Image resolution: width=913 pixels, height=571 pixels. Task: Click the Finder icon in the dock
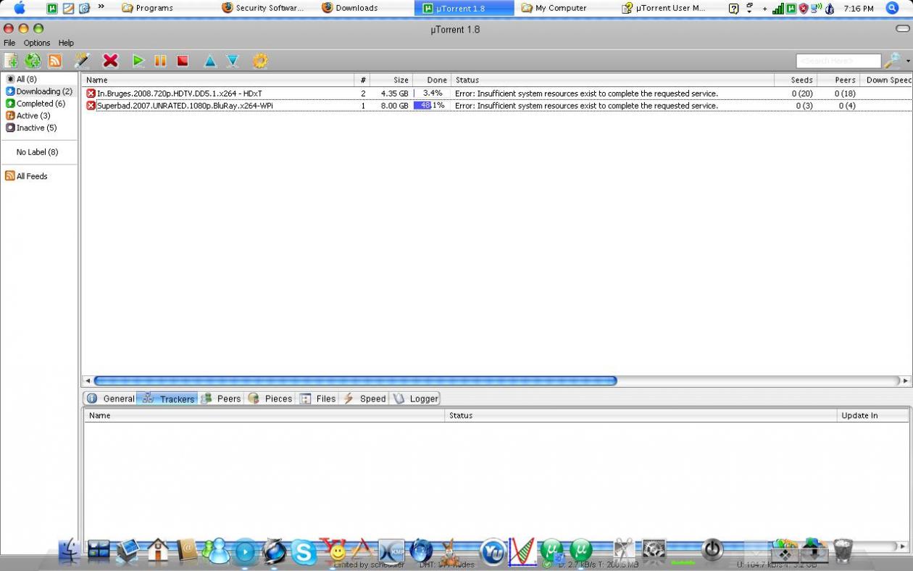pos(70,552)
